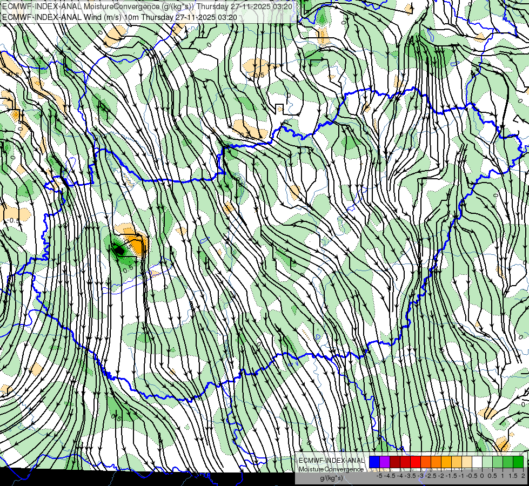Pick legend swatch between 0.5 and 1
Screen dimensions: 529x486
[x=498, y=462]
